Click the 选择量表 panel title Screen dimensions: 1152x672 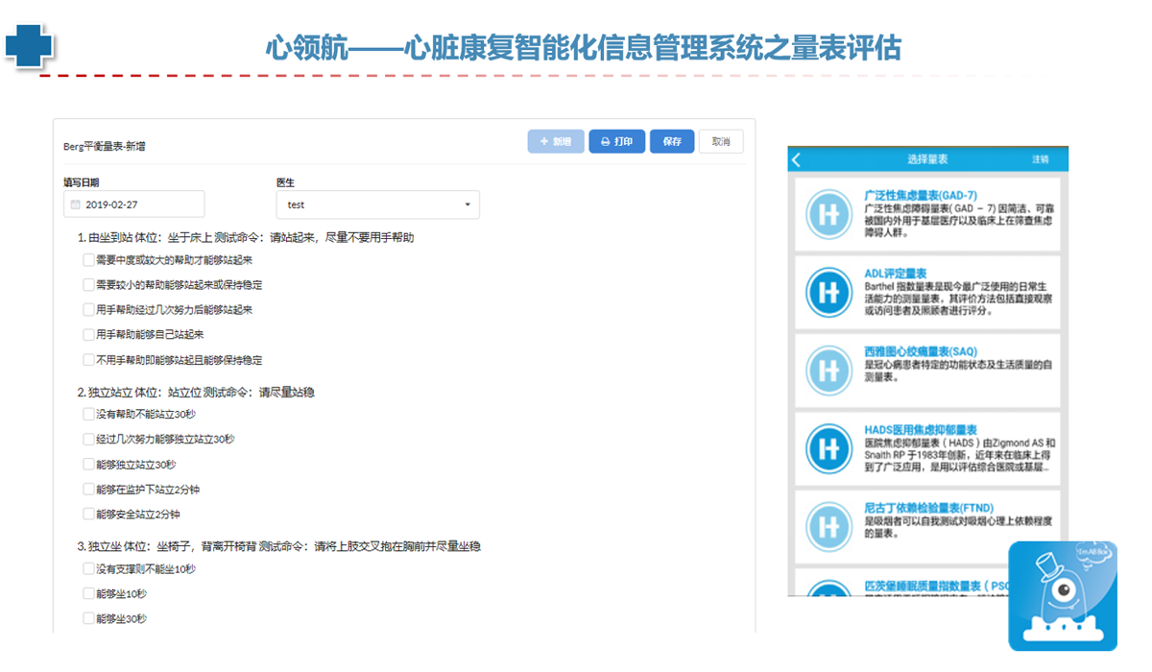pyautogui.click(x=927, y=159)
